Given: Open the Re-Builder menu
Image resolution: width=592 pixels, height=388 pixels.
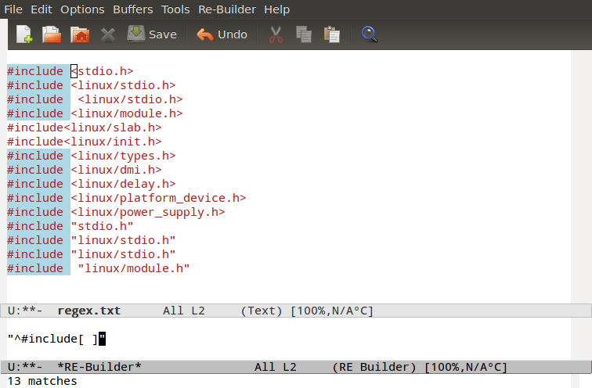Looking at the screenshot, I should 227,9.
